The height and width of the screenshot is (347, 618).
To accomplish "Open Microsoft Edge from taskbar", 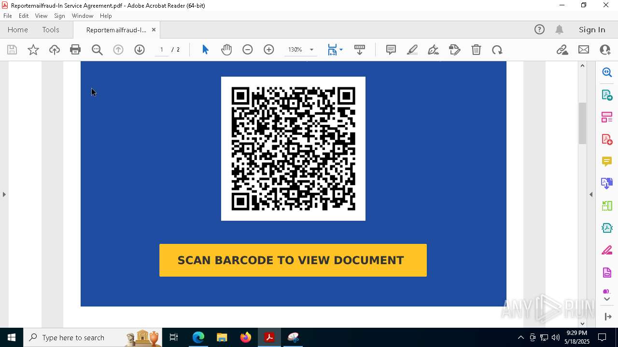I will coord(198,337).
